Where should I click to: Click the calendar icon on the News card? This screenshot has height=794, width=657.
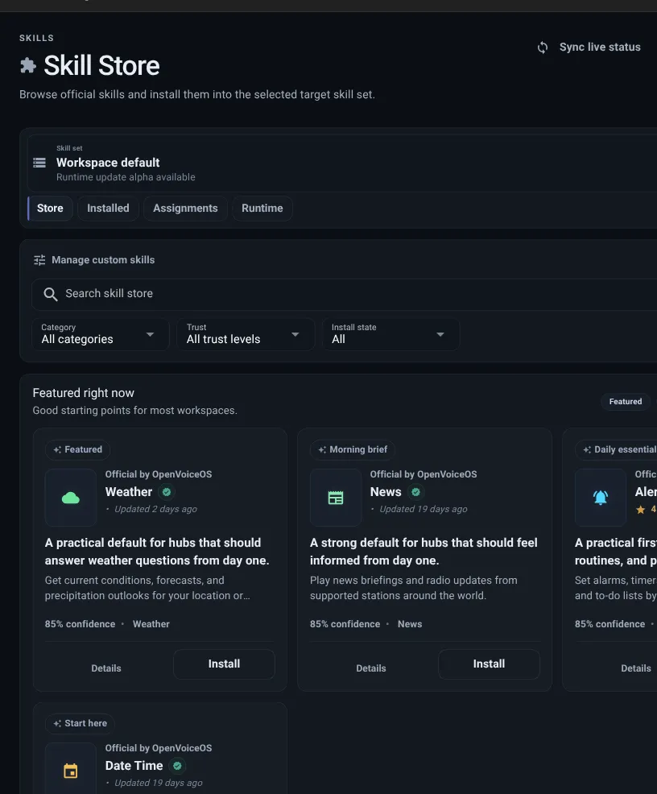(335, 498)
